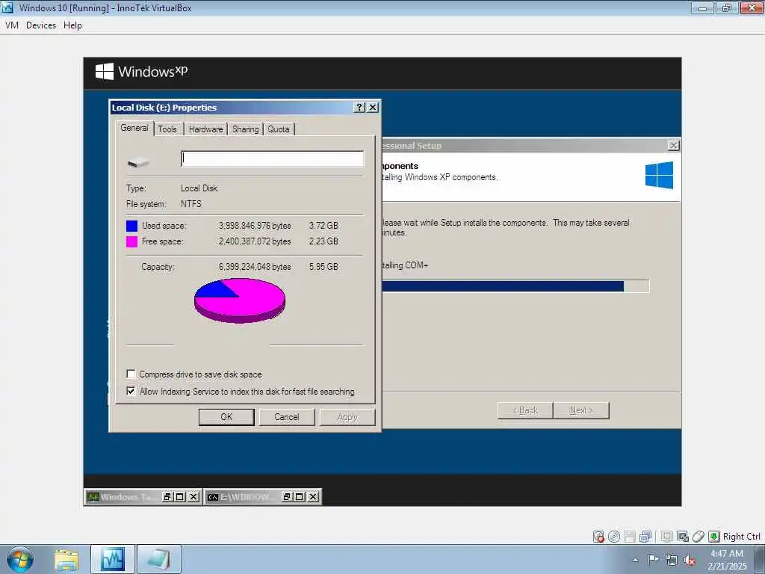Click the mouse integration status icon

pyautogui.click(x=699, y=537)
